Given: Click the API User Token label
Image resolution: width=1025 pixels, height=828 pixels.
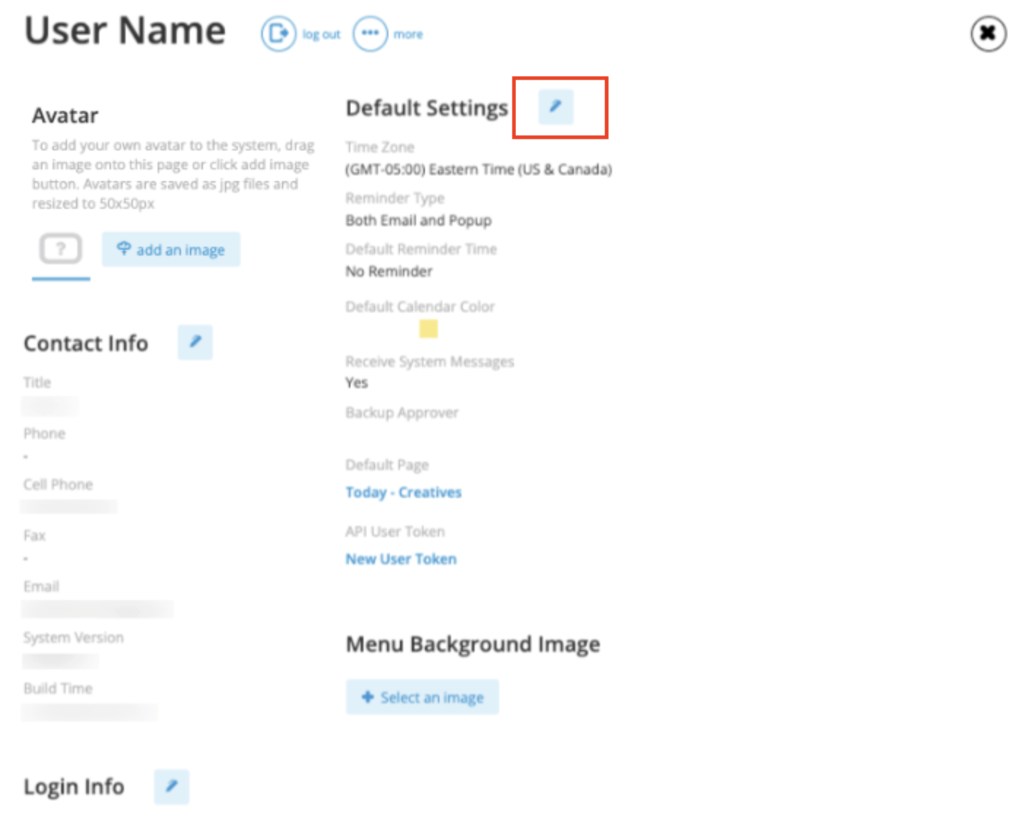Looking at the screenshot, I should (395, 532).
